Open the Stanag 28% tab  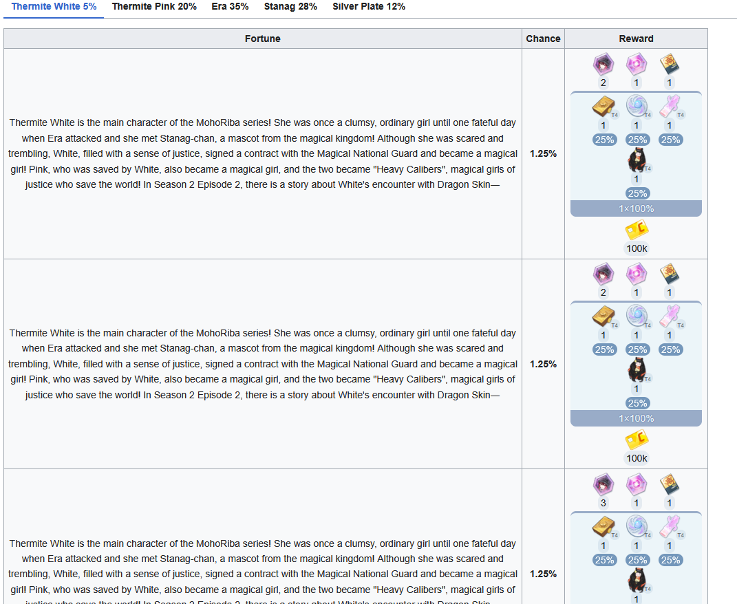[x=290, y=7]
